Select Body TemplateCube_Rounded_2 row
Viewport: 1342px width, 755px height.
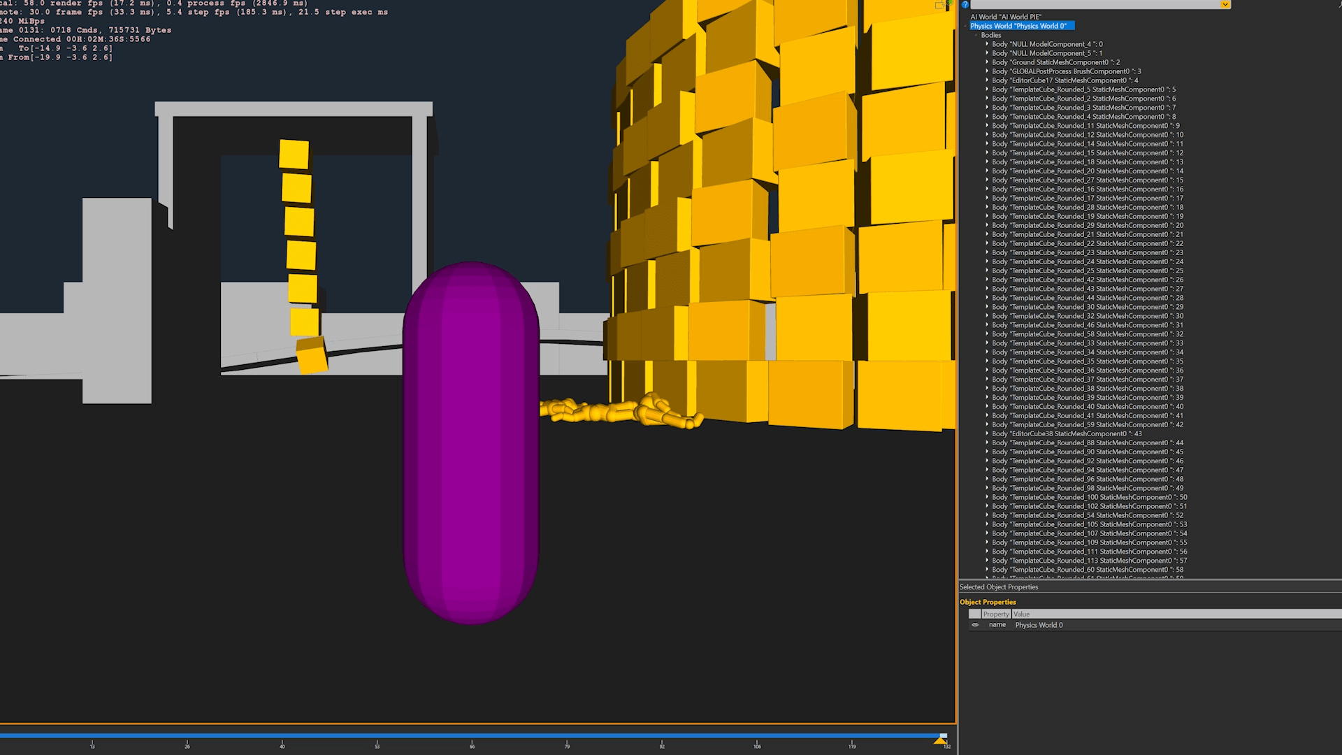click(1083, 99)
